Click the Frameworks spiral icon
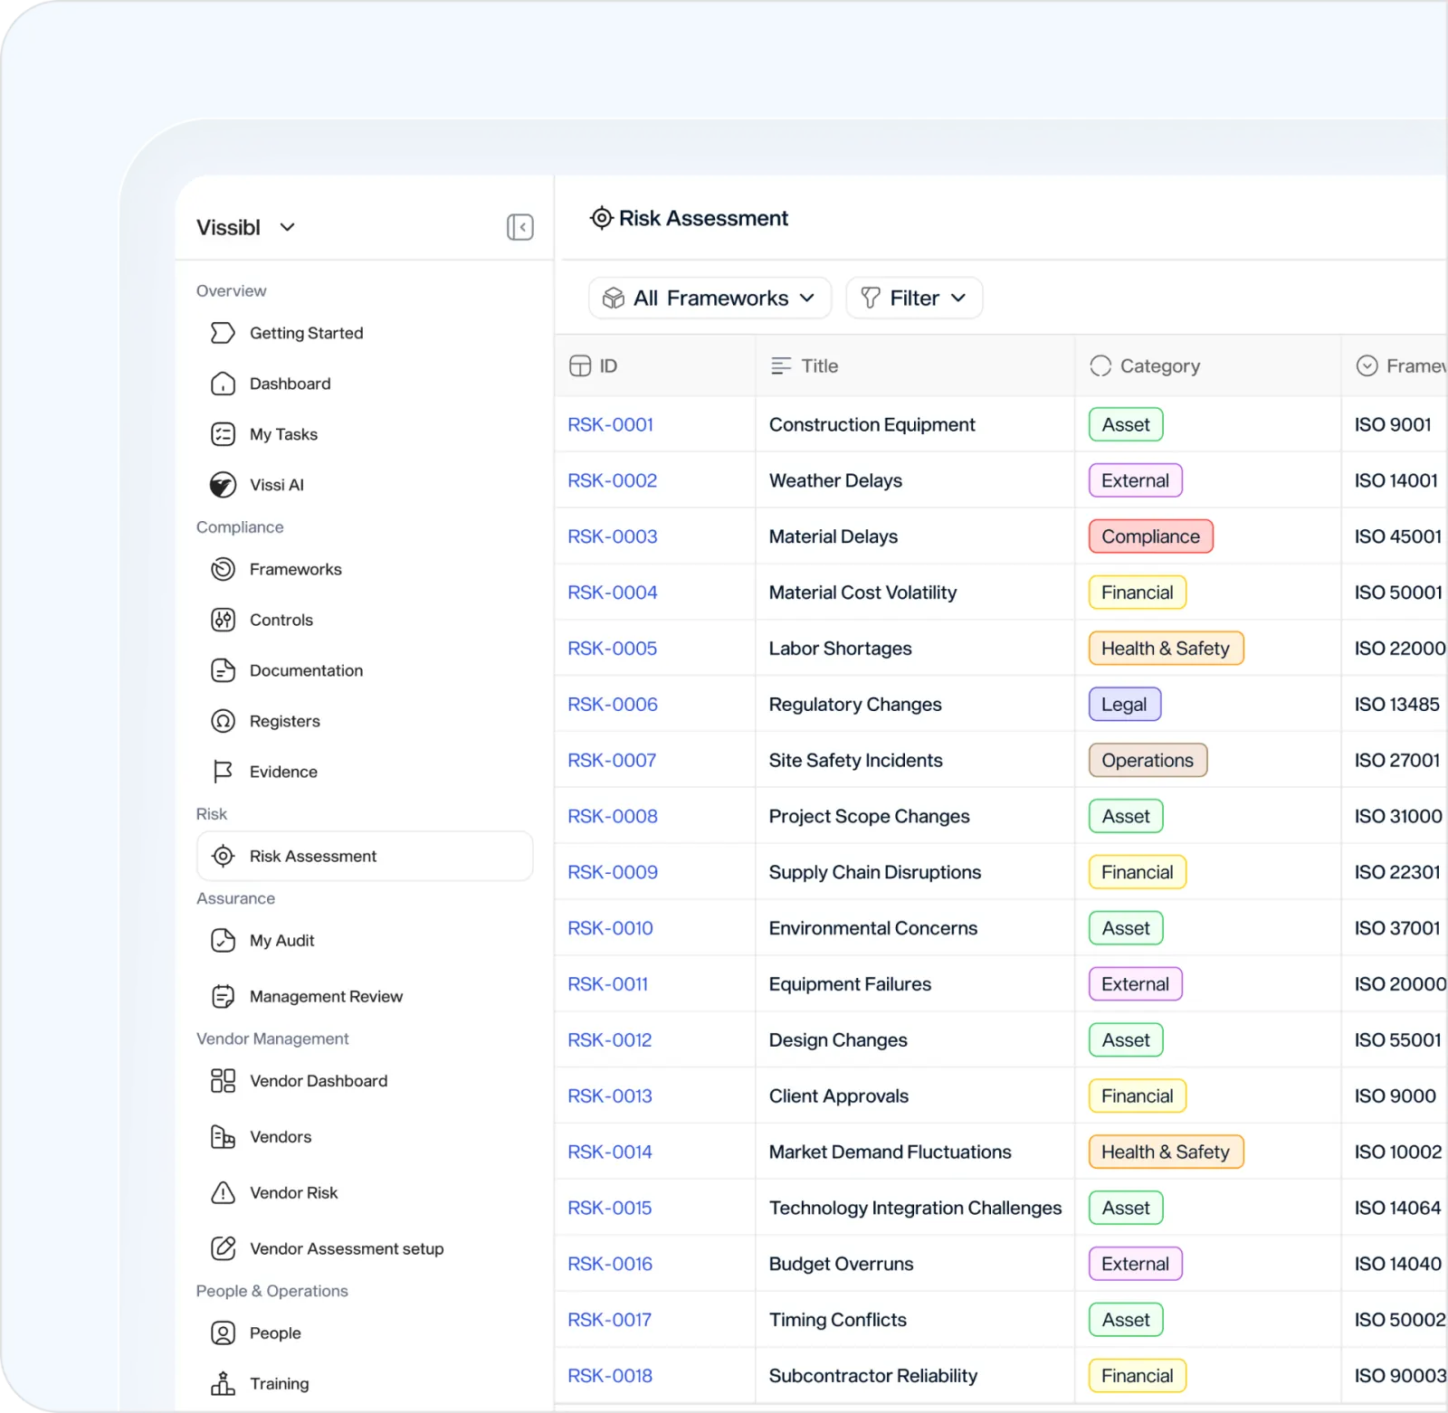Screen dimensions: 1448x1413 [x=223, y=569]
